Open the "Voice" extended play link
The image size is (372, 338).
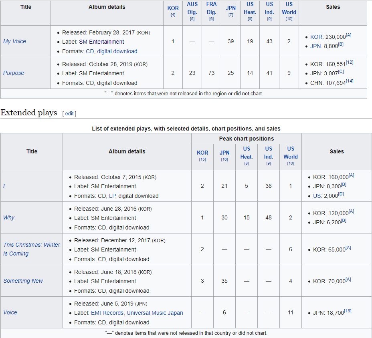tap(10, 312)
